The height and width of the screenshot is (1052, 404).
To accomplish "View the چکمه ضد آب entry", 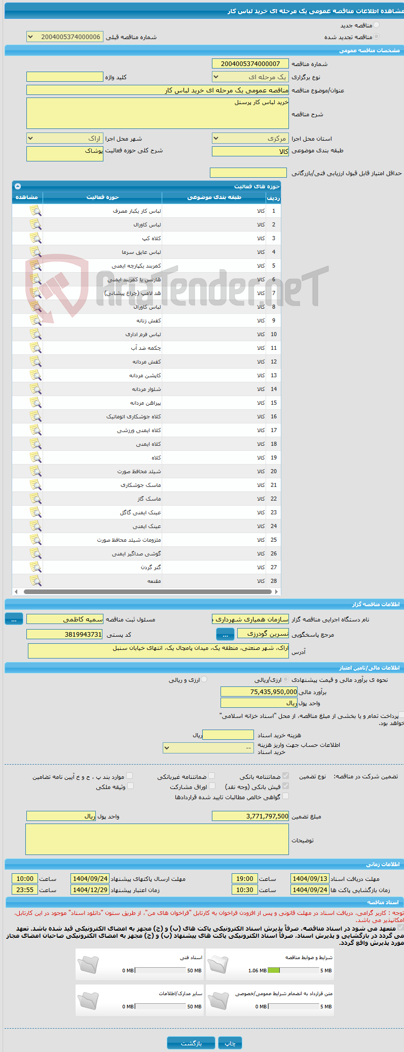I will tap(35, 348).
